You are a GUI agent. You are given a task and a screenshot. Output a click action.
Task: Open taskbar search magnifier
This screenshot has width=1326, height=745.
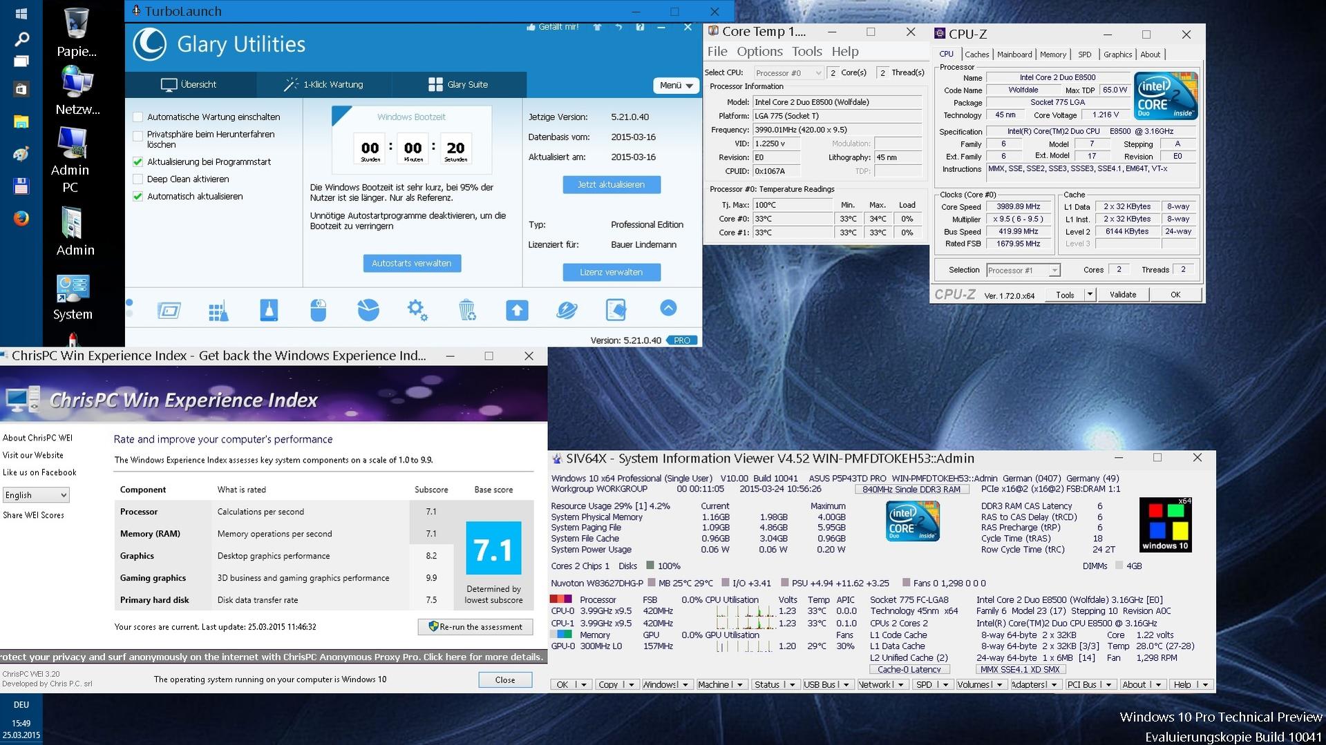pyautogui.click(x=21, y=39)
